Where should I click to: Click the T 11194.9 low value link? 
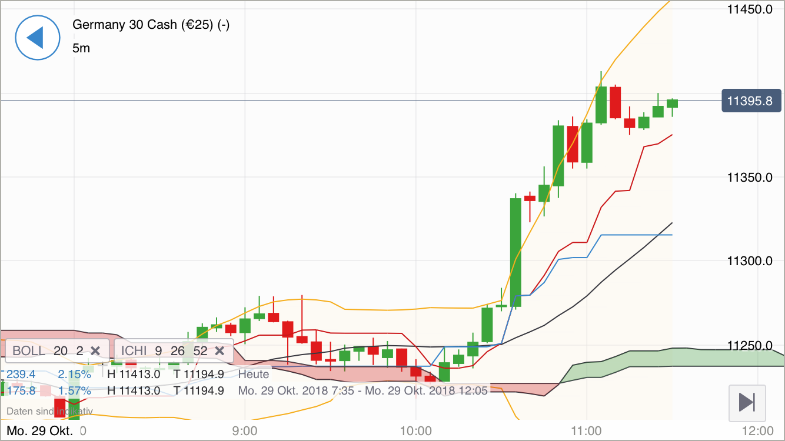tap(201, 374)
